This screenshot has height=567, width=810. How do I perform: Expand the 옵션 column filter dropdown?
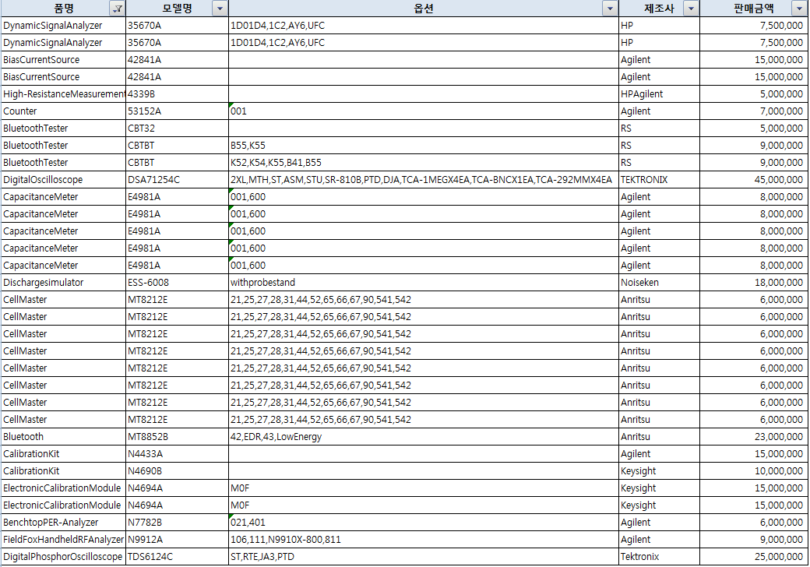point(610,9)
